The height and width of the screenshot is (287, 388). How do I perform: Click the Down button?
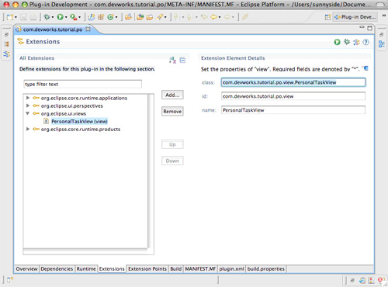click(x=172, y=161)
